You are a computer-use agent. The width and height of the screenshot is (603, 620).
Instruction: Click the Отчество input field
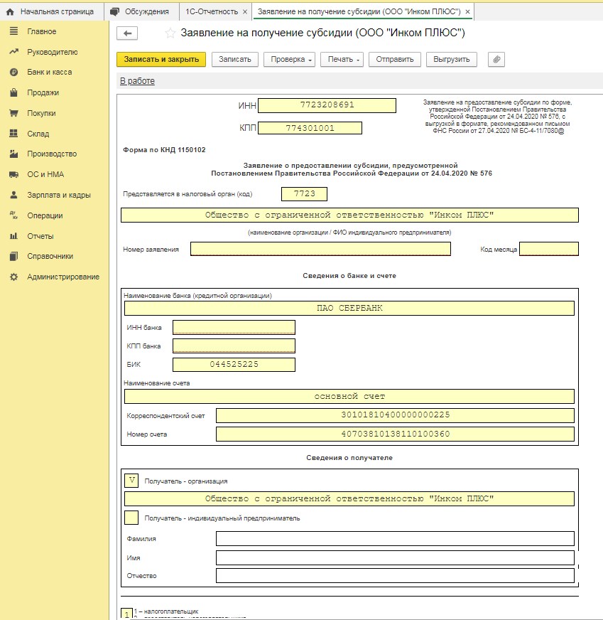pyautogui.click(x=395, y=576)
